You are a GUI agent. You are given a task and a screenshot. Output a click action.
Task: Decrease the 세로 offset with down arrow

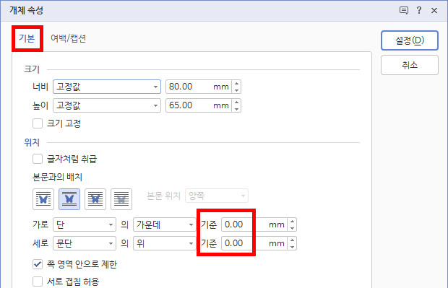coord(292,247)
